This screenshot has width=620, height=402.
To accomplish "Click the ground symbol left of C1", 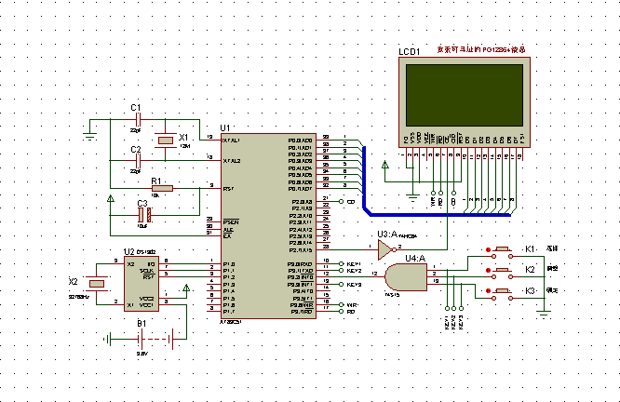I will pos(89,136).
